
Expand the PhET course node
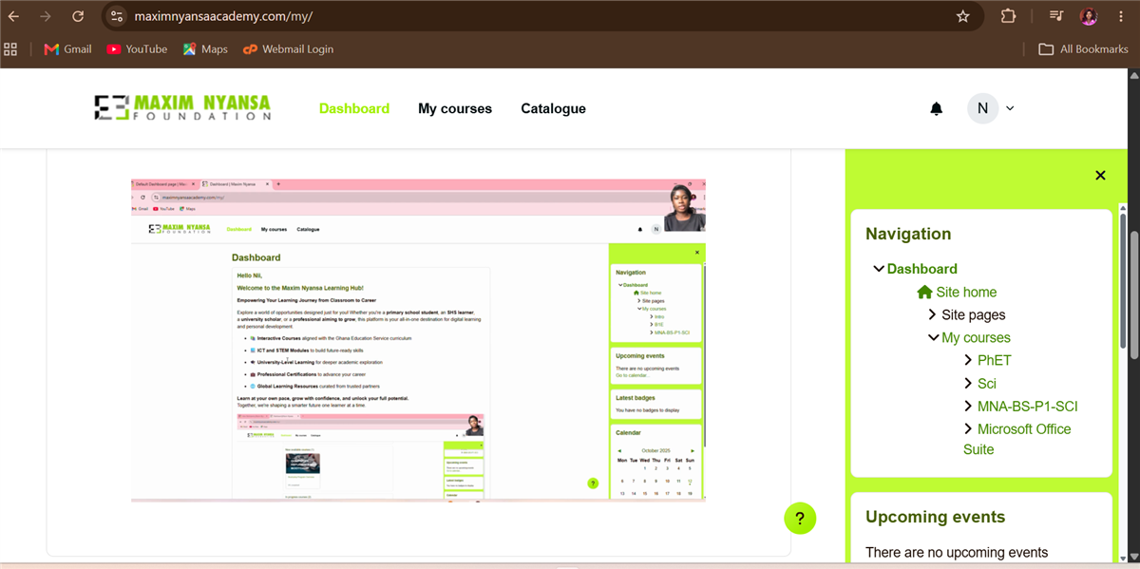click(968, 360)
